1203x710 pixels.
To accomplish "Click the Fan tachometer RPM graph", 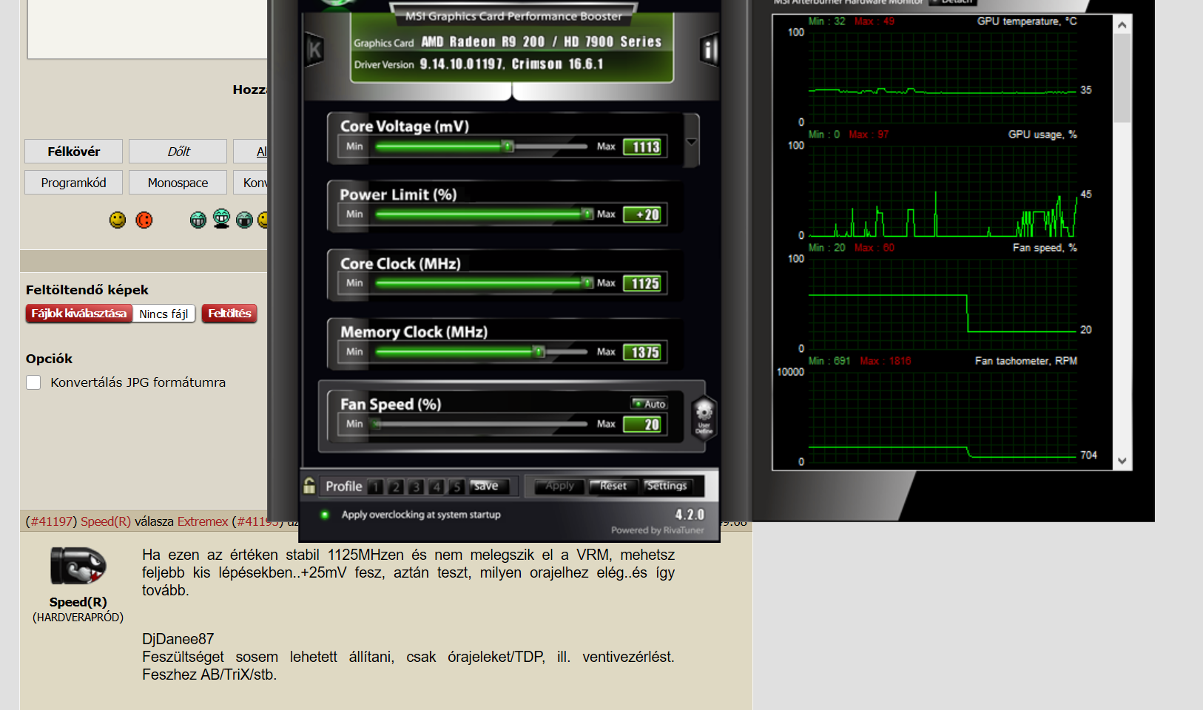I will coord(943,417).
